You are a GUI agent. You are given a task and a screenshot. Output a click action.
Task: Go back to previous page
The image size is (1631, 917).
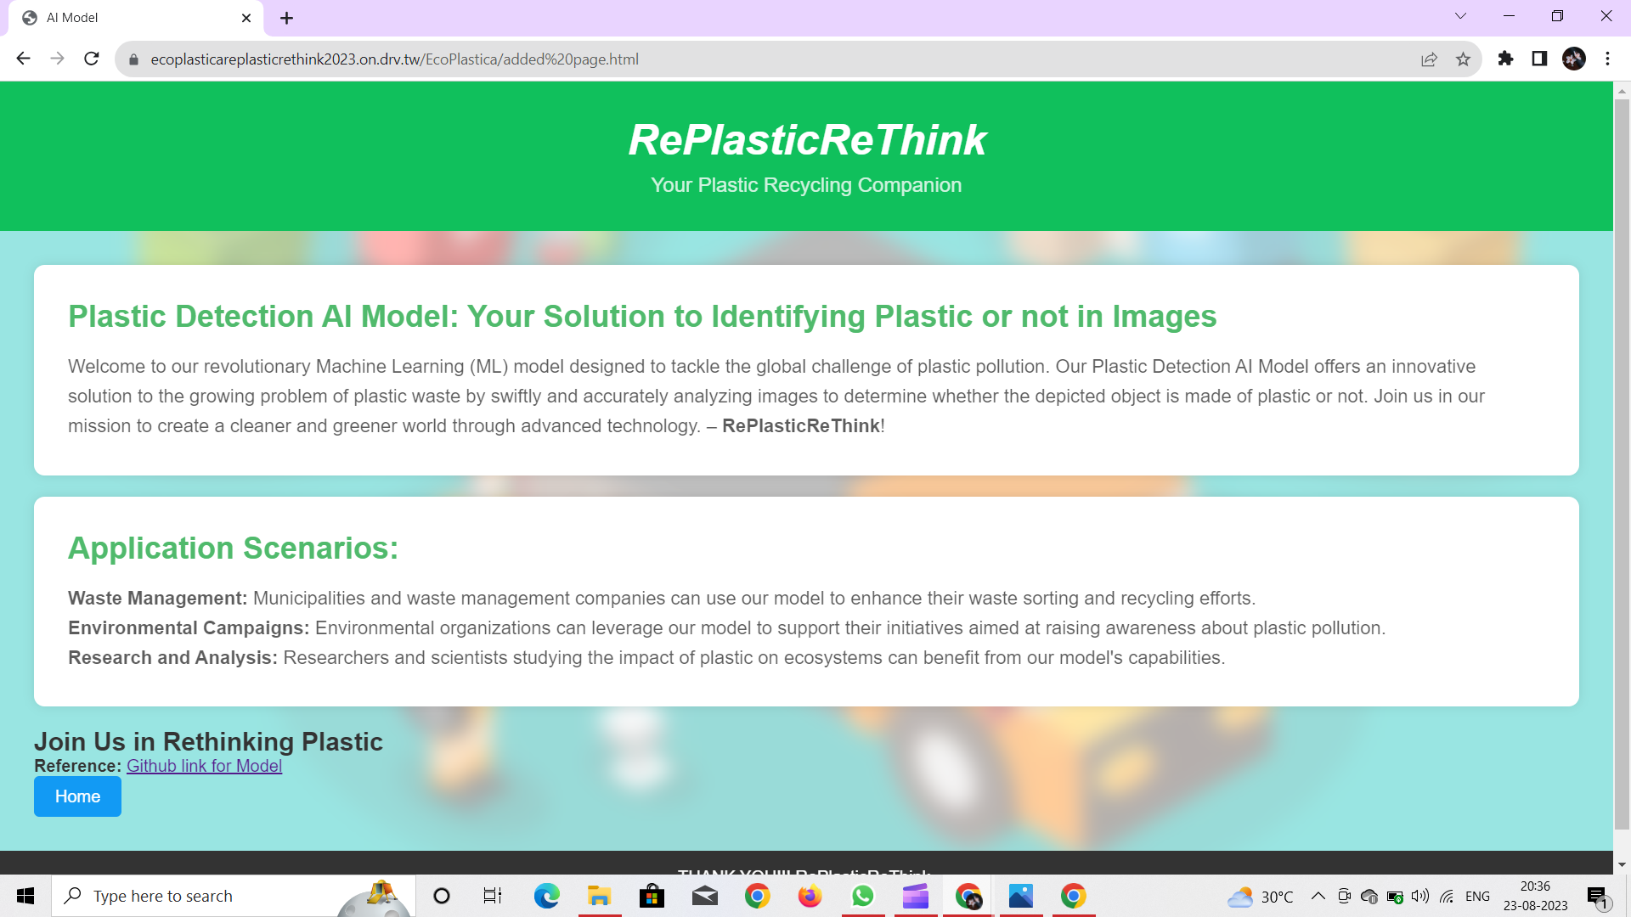(23, 59)
